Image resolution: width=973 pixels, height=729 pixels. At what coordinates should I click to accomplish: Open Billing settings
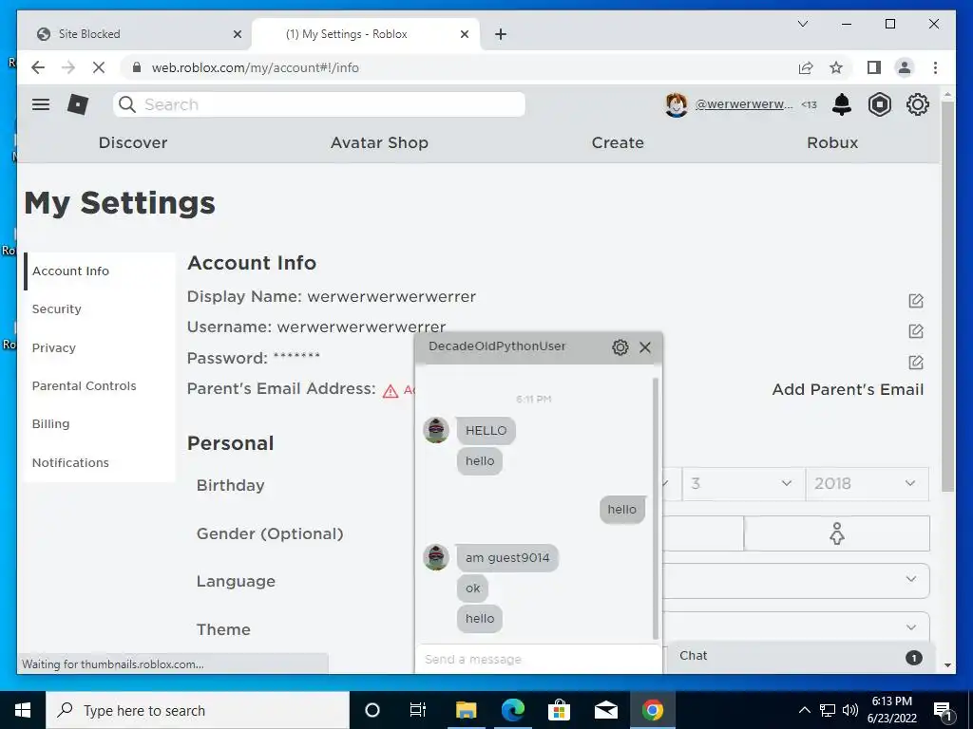(99, 424)
